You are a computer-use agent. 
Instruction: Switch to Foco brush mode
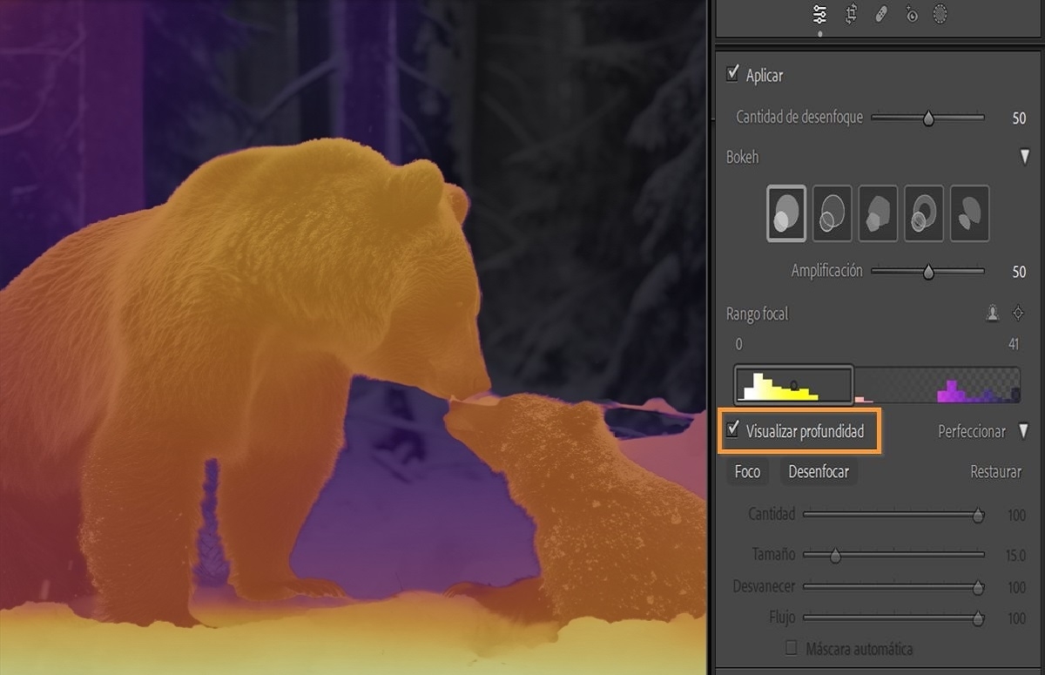coord(747,471)
